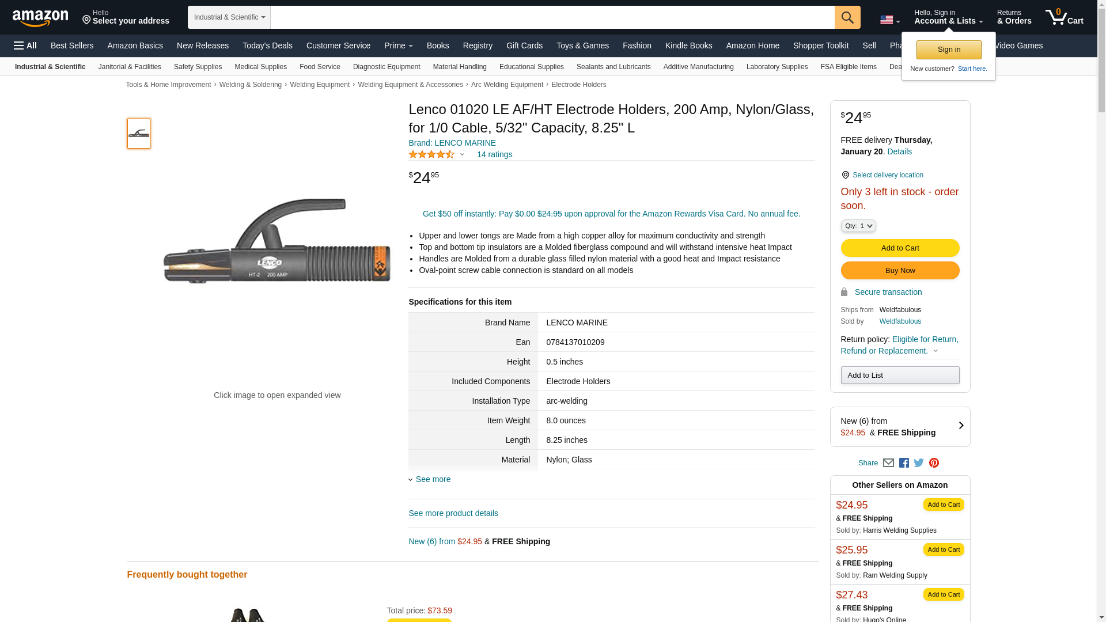Open Today's Deals nav item
The width and height of the screenshot is (1106, 622).
pos(267,45)
